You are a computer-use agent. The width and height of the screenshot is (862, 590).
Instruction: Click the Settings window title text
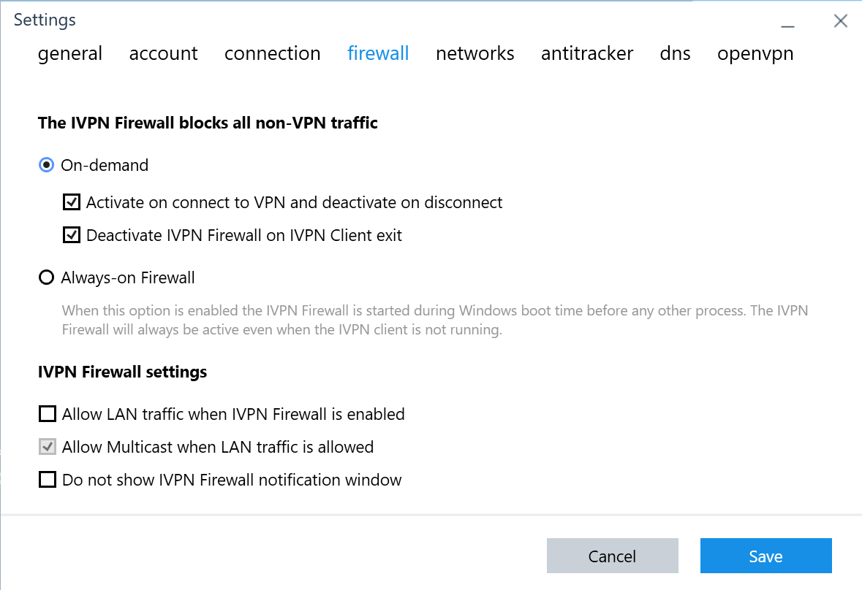tap(45, 20)
